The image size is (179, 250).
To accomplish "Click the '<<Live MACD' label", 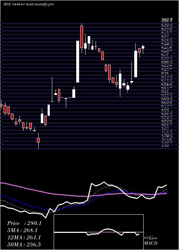I will 151,240.
